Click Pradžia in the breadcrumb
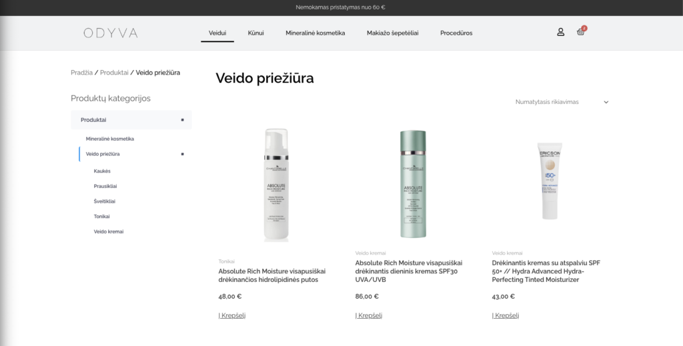Viewport: 683px width, 346px height. 82,73
